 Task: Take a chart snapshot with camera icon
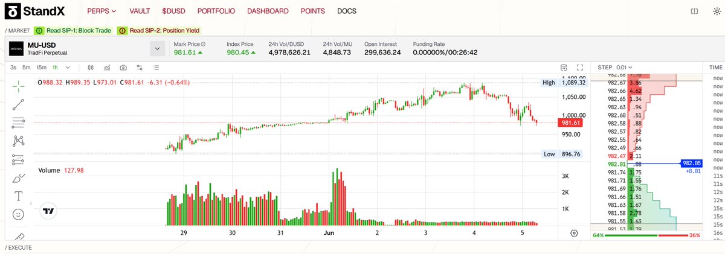pos(123,68)
